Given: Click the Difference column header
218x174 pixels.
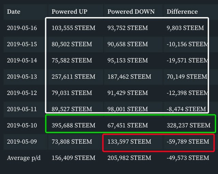Looking at the screenshot, I should [x=182, y=12].
